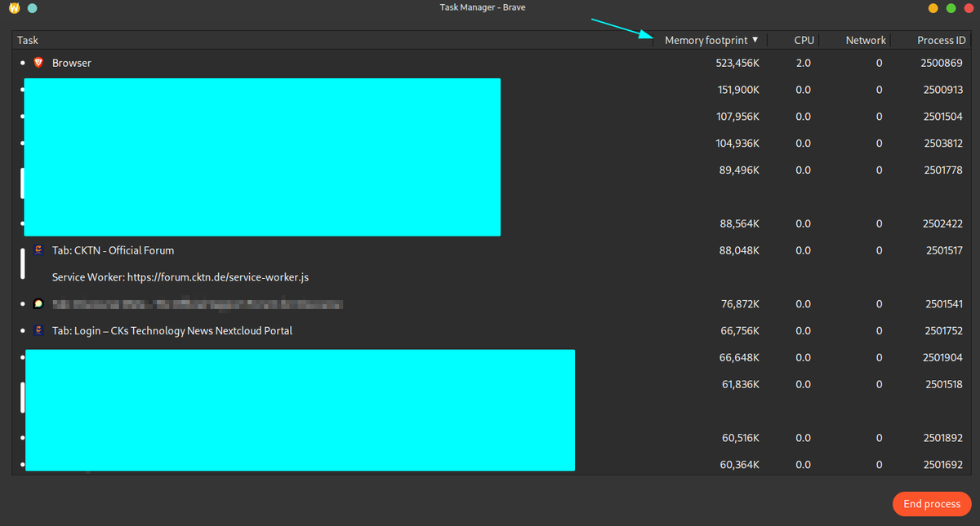The height and width of the screenshot is (526, 980).
Task: Click the teal circle button in title bar
Action: (32, 8)
